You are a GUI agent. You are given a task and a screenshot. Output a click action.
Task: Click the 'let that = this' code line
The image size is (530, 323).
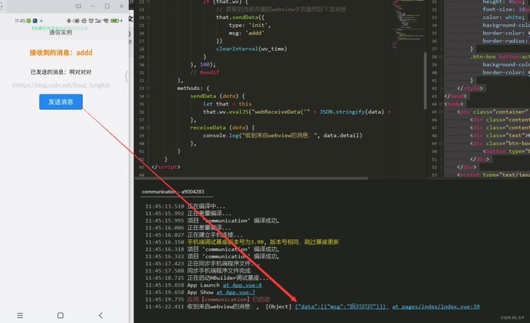(x=227, y=104)
